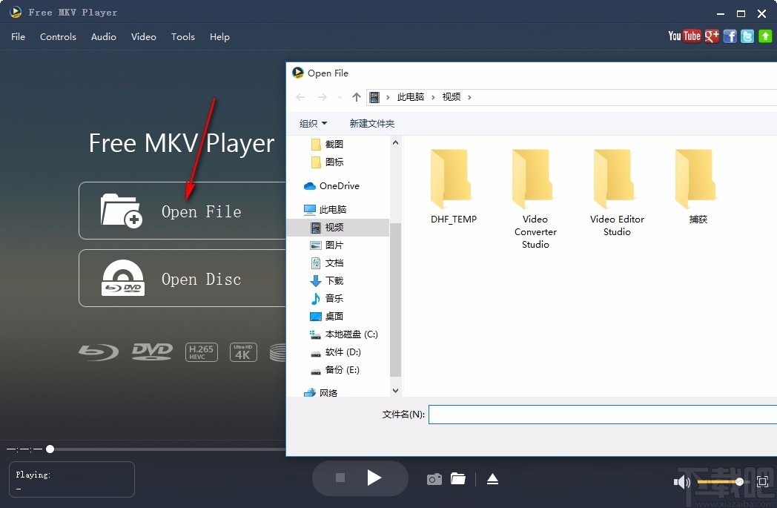The width and height of the screenshot is (777, 508).
Task: Maximize the Free MKV Player window
Action: click(741, 14)
